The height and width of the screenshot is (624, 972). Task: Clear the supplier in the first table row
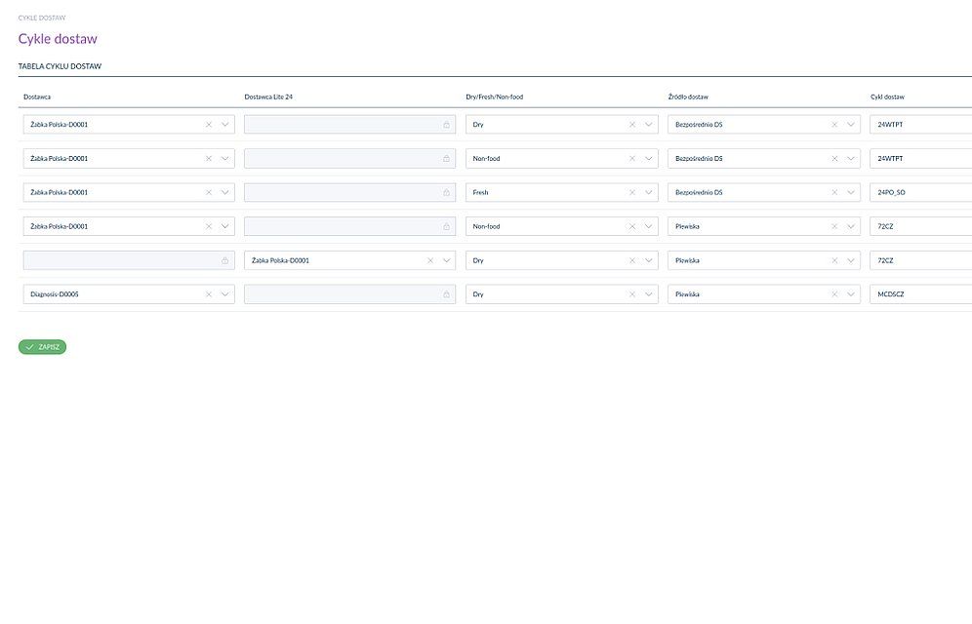point(208,125)
